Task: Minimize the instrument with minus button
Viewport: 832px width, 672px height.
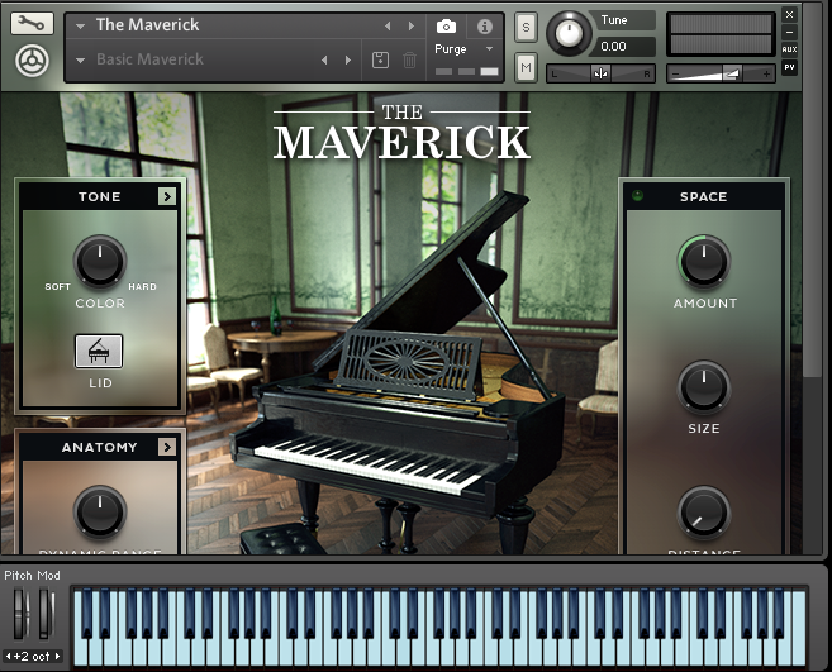Action: [x=789, y=32]
